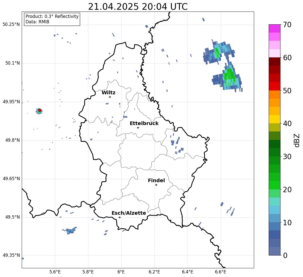Viewport: 303px width, 277px height.
Task: Select the Findel station label
Action: pyautogui.click(x=156, y=180)
